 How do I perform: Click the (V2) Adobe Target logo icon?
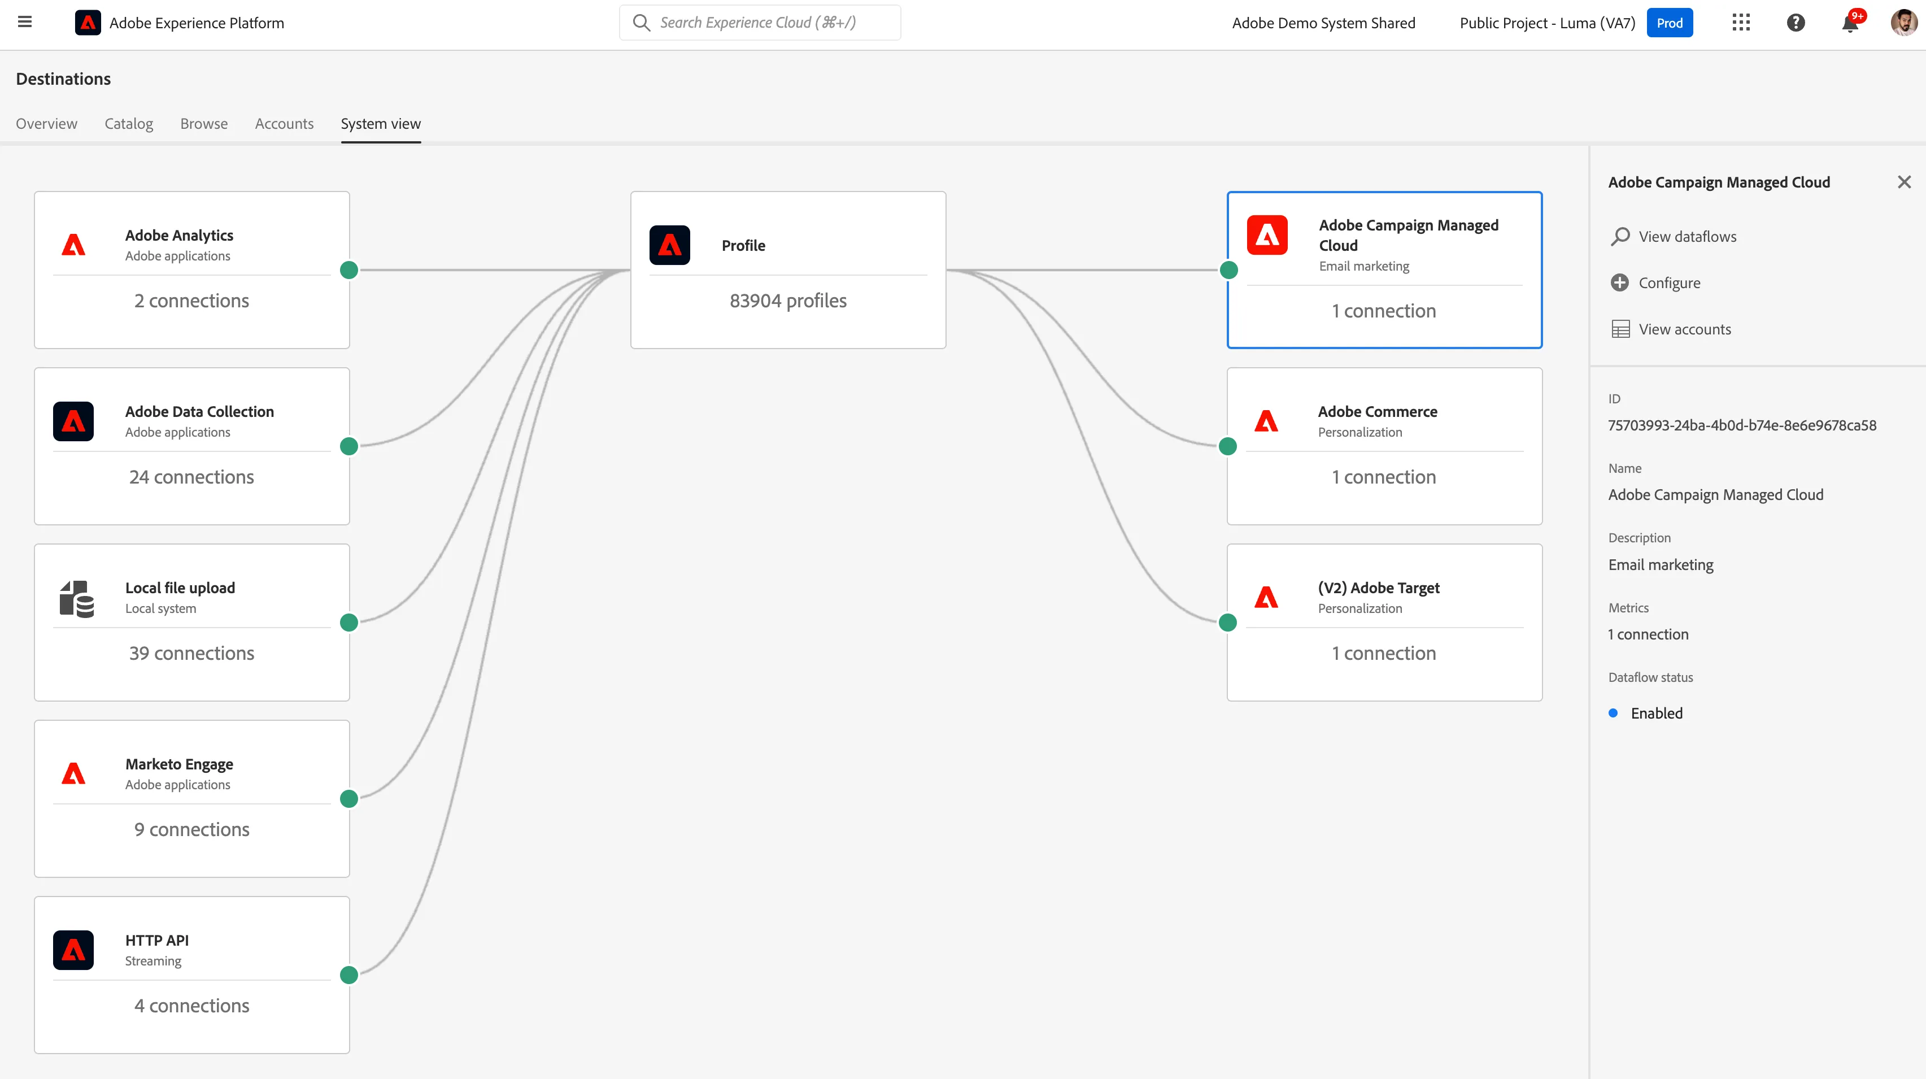[x=1266, y=598]
